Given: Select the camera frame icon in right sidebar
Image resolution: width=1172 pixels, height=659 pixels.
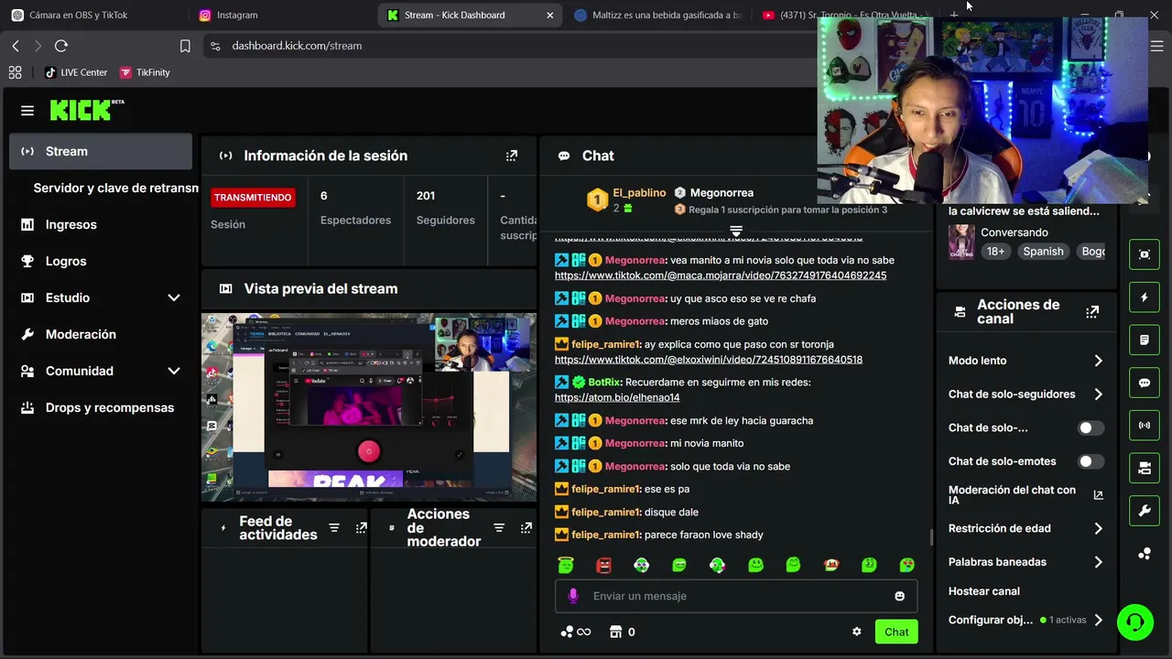Looking at the screenshot, I should click(x=1145, y=254).
